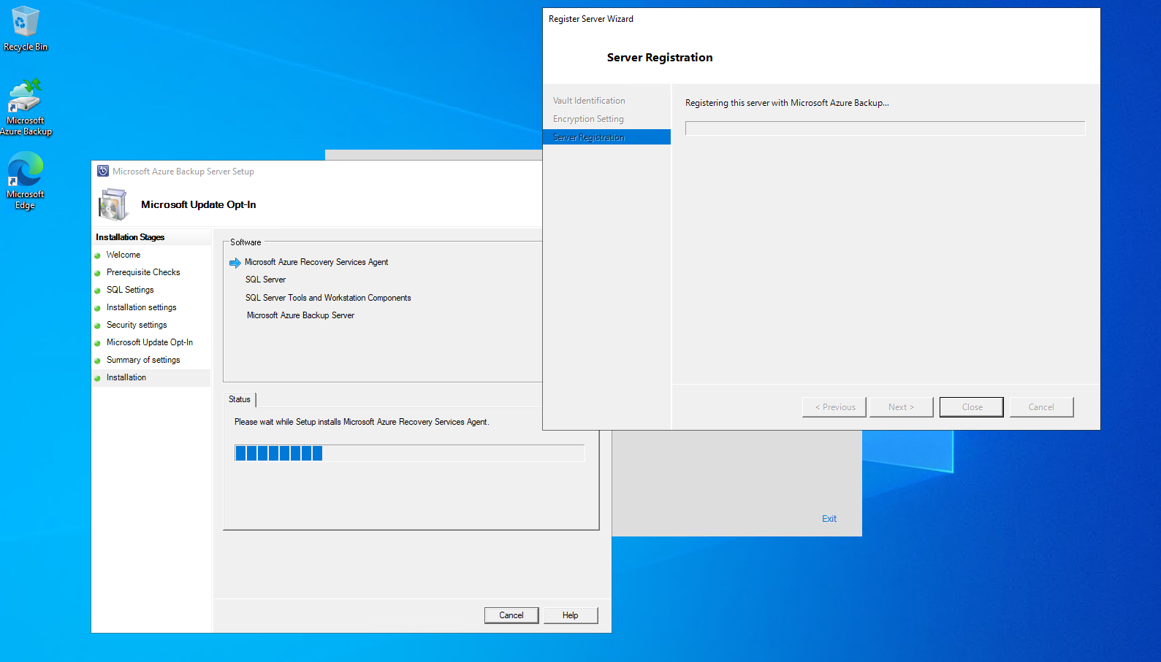Image resolution: width=1161 pixels, height=662 pixels.
Task: Go back with the Previous button
Action: pyautogui.click(x=834, y=407)
